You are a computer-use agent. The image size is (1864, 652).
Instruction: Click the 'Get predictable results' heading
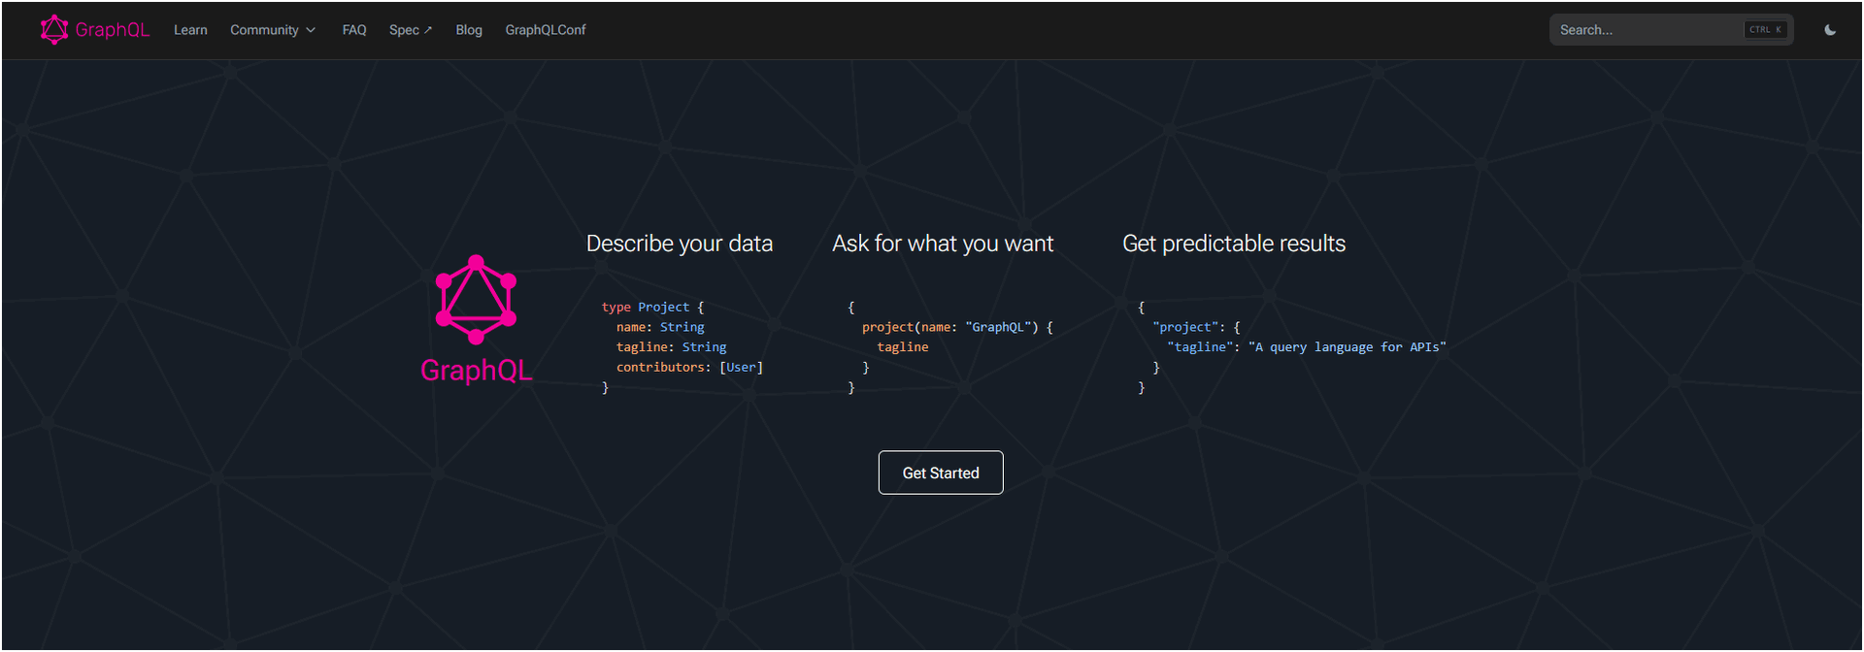pos(1234,244)
